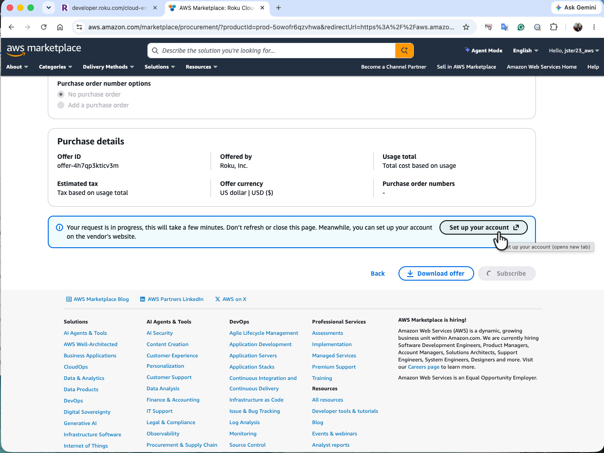Screen dimensions: 604x453
Task: Reload the current page
Action: click(x=44, y=27)
